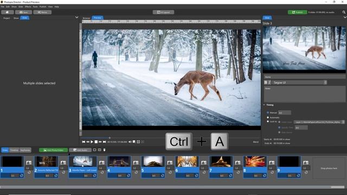This screenshot has width=347, height=195.
Task: Open transition icon after slide 7
Action: pos(237,162)
